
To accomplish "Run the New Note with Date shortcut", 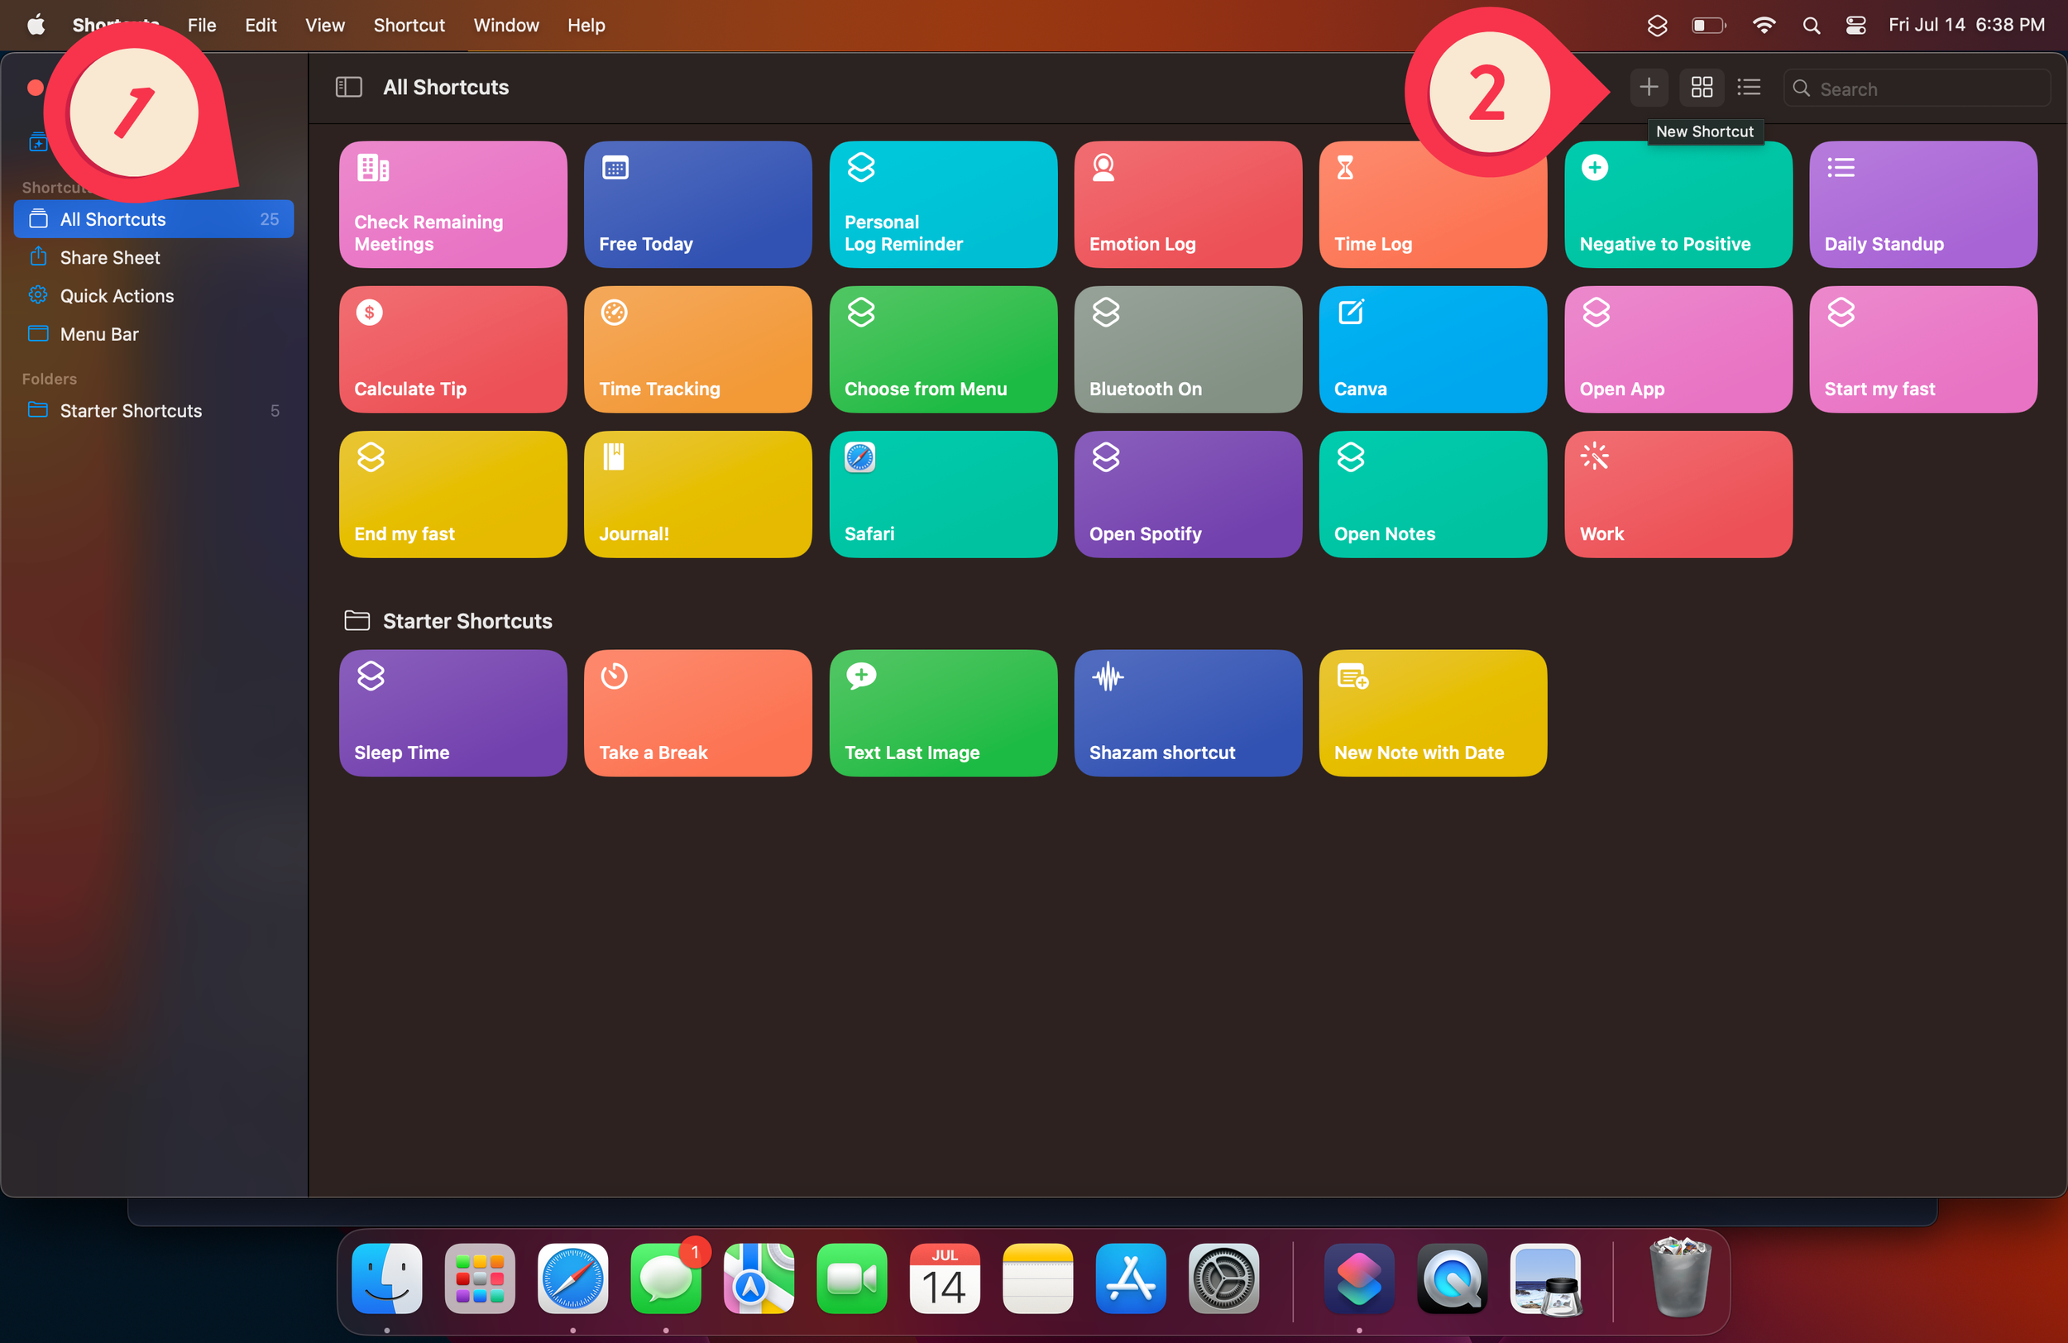I will tap(1432, 712).
